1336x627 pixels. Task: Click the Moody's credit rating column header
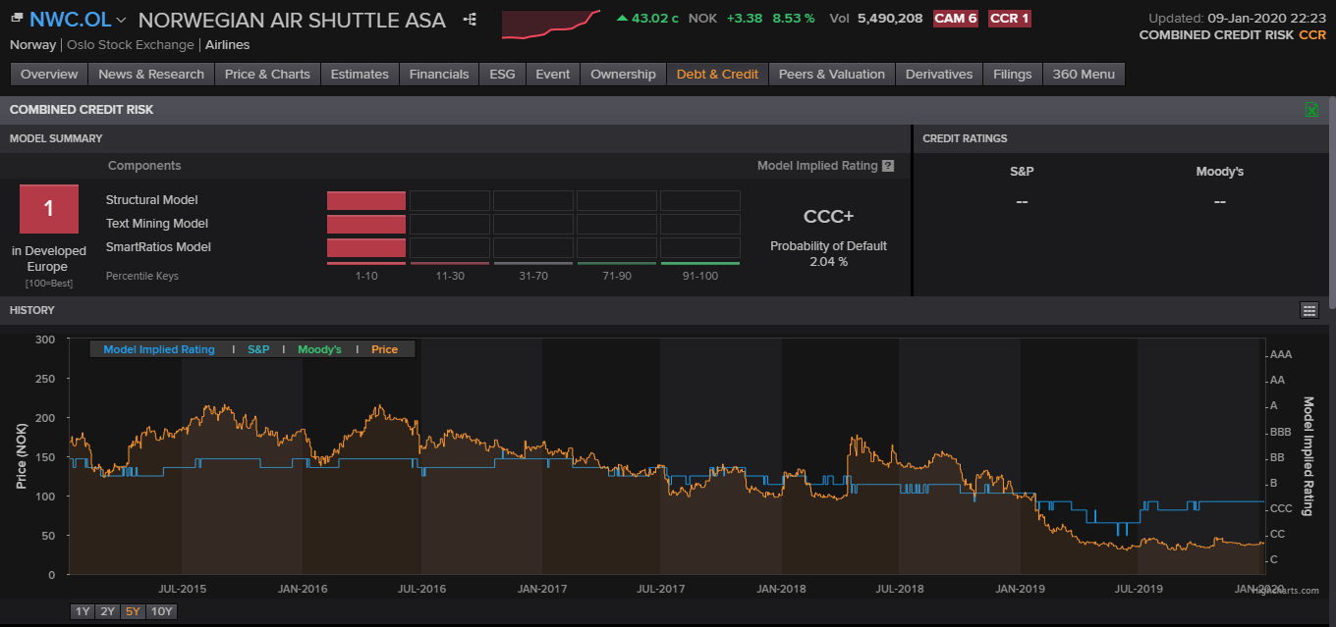click(x=1220, y=172)
